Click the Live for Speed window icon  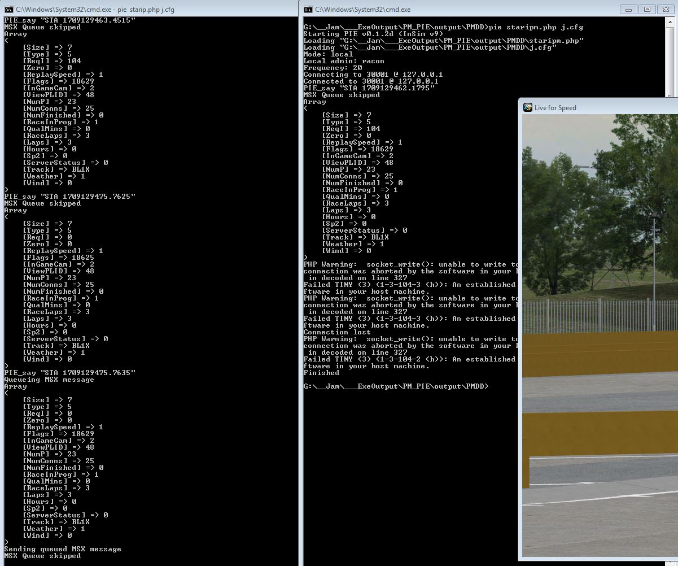[528, 107]
